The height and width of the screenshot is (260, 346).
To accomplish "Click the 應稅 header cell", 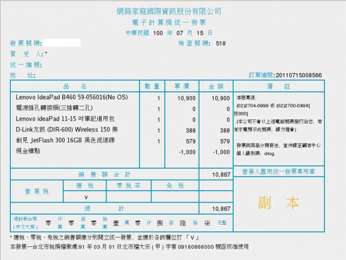I will pyautogui.click(x=85, y=185).
